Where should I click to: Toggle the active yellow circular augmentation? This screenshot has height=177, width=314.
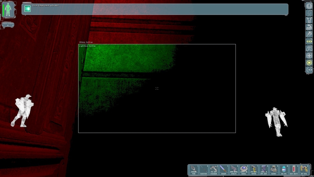click(x=309, y=63)
